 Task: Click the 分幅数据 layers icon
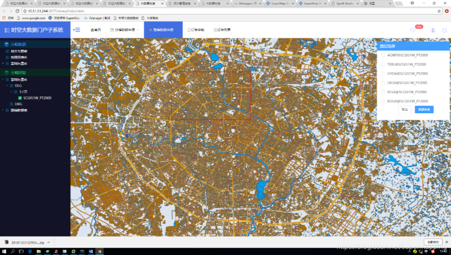coord(6,44)
